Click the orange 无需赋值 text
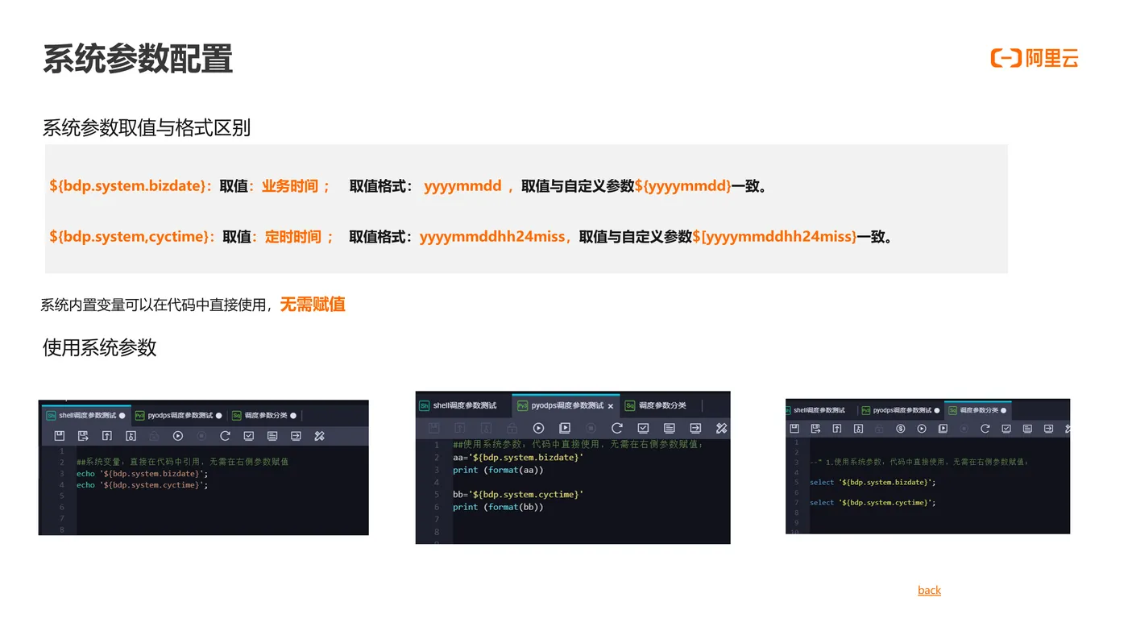The height and width of the screenshot is (635, 1128). [313, 305]
